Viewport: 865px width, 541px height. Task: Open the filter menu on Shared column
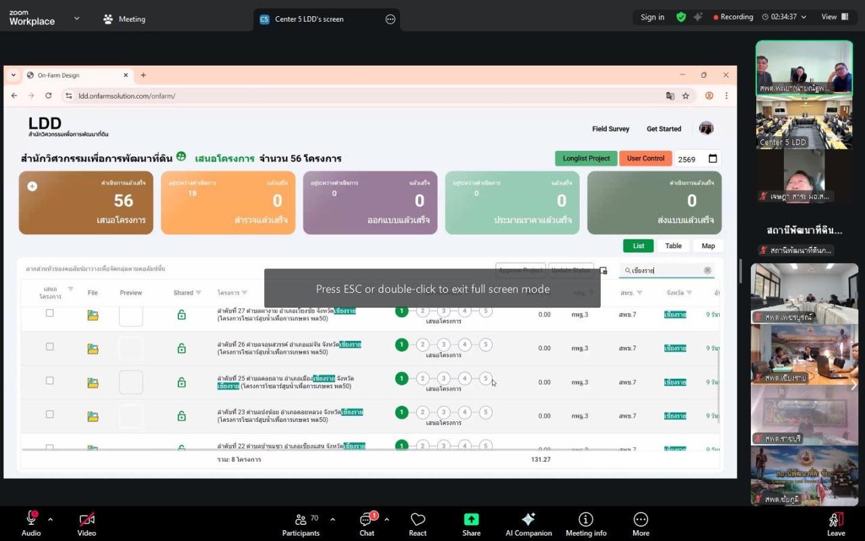[x=199, y=293]
